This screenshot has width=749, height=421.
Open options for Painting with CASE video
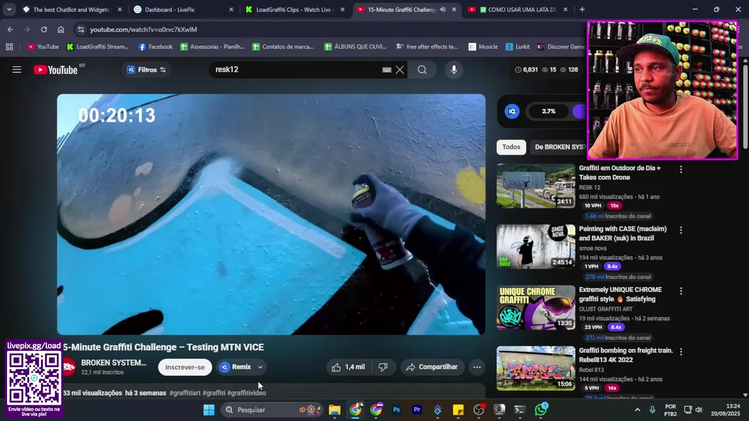[x=681, y=230]
